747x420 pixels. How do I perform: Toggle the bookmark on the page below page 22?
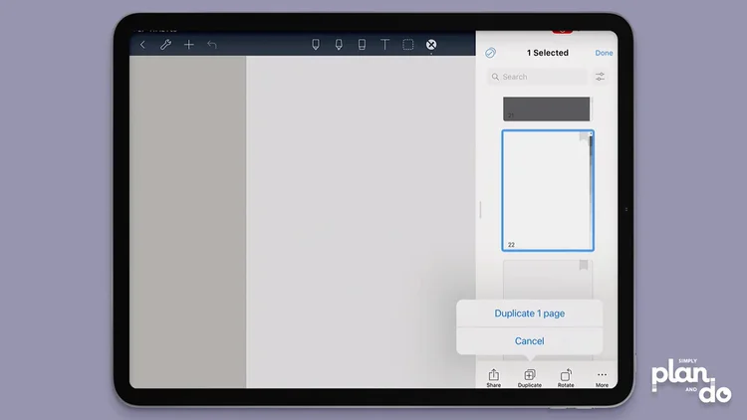[x=584, y=266]
